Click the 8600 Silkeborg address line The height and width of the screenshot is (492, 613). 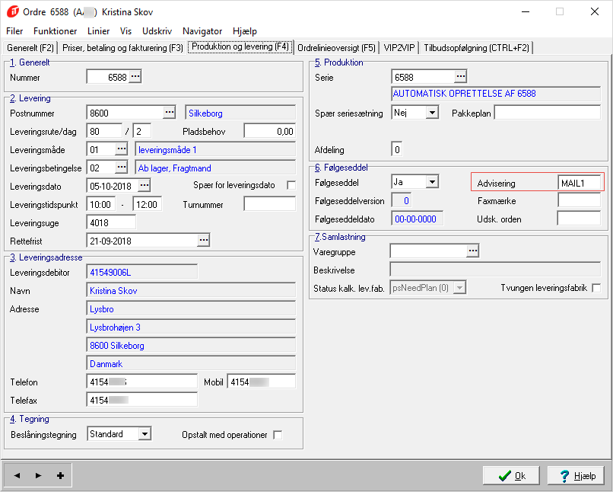click(191, 345)
